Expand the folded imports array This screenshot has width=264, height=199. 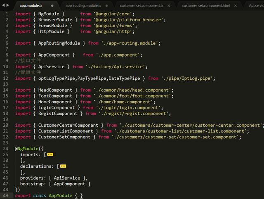pos(50,154)
